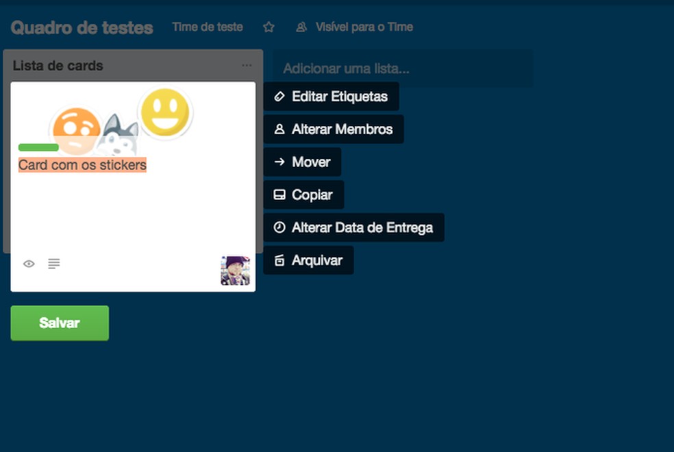
Task: Click the green Salvar button
Action: (x=59, y=324)
